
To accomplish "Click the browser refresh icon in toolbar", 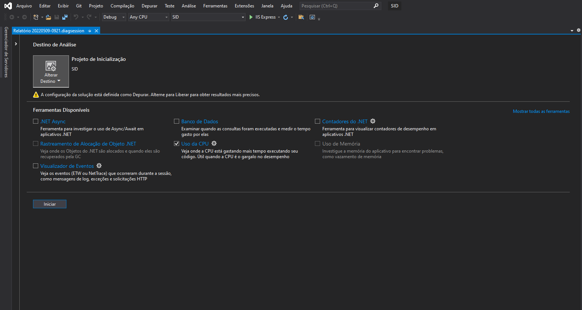I will coord(286,17).
